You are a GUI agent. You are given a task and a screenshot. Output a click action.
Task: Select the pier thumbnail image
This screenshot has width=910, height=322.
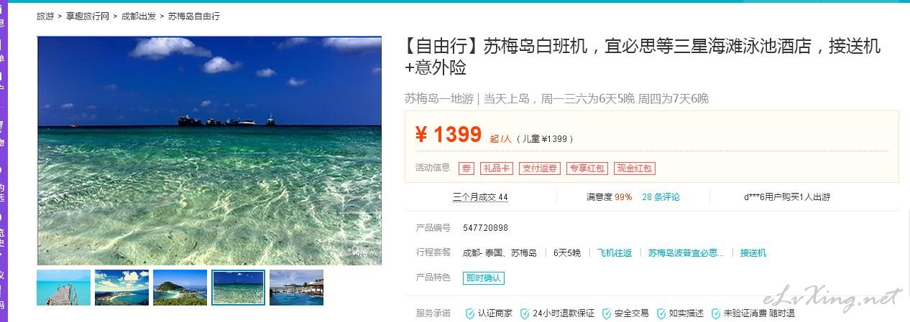click(x=63, y=288)
